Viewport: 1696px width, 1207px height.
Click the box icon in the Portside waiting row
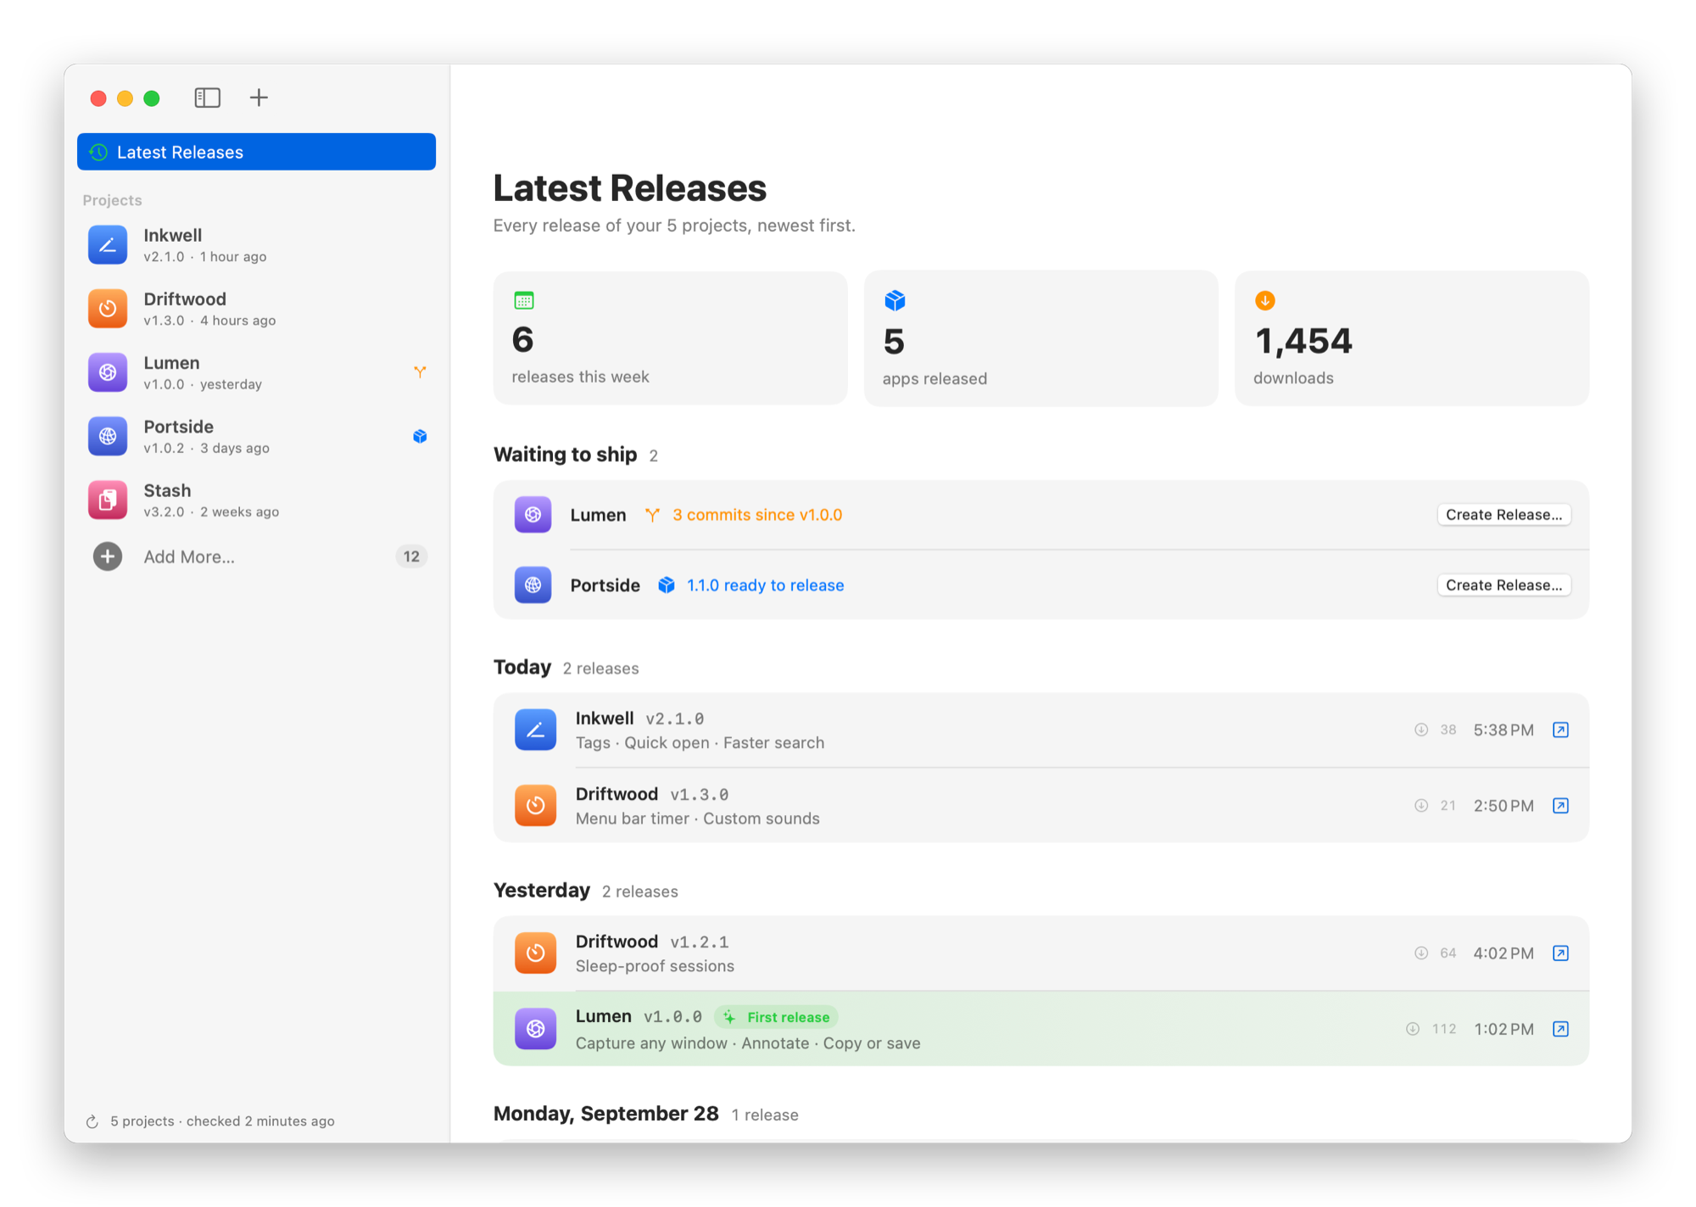667,585
